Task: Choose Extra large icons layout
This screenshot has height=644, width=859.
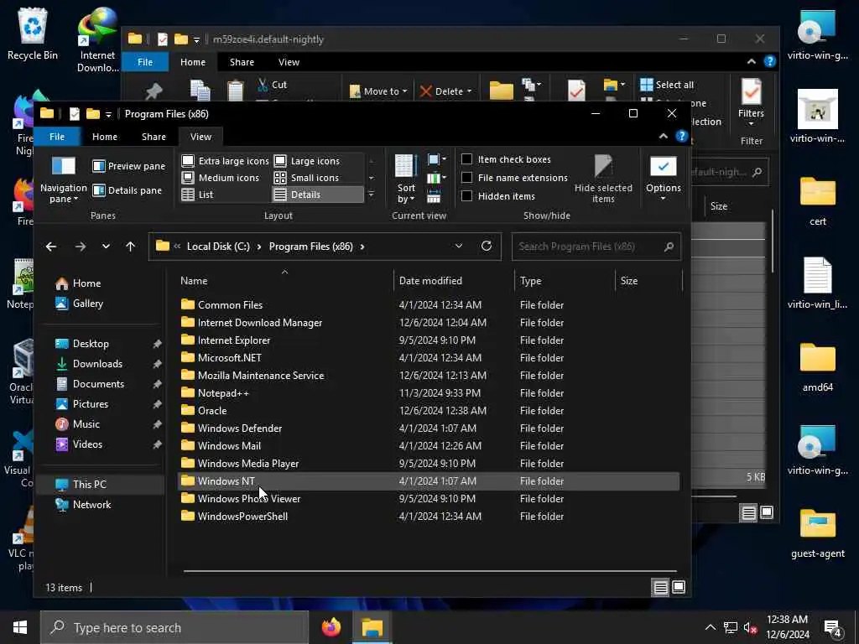Action: 225,161
